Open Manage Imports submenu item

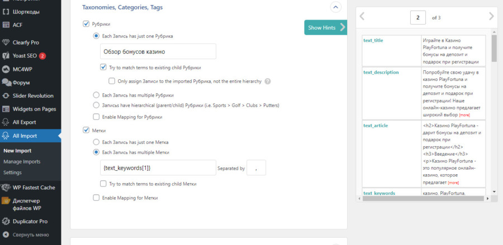(22, 162)
